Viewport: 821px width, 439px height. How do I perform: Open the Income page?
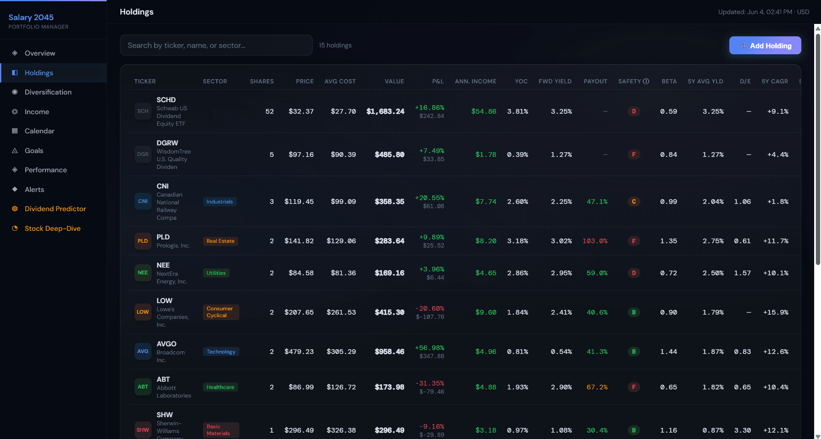pyautogui.click(x=54, y=112)
